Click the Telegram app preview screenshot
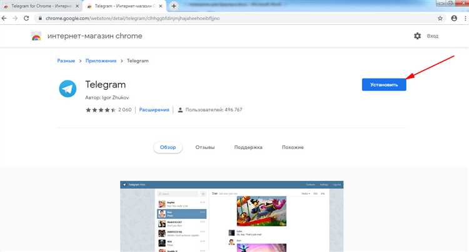The image size is (469, 252). point(232,216)
